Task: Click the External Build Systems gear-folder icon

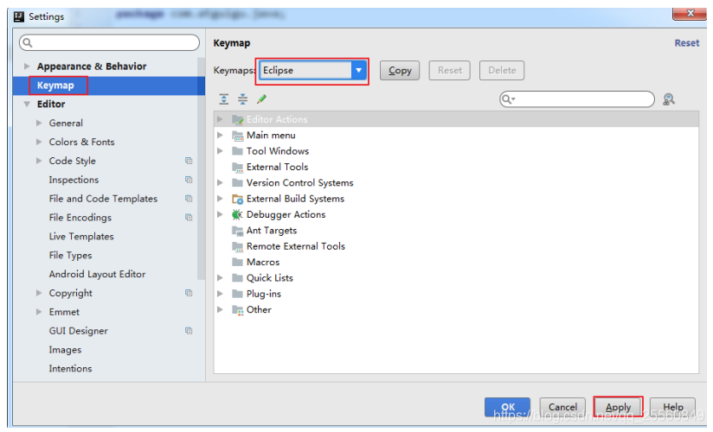Action: [237, 199]
